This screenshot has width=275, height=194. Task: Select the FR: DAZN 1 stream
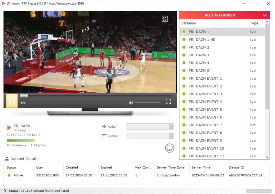tap(222, 32)
